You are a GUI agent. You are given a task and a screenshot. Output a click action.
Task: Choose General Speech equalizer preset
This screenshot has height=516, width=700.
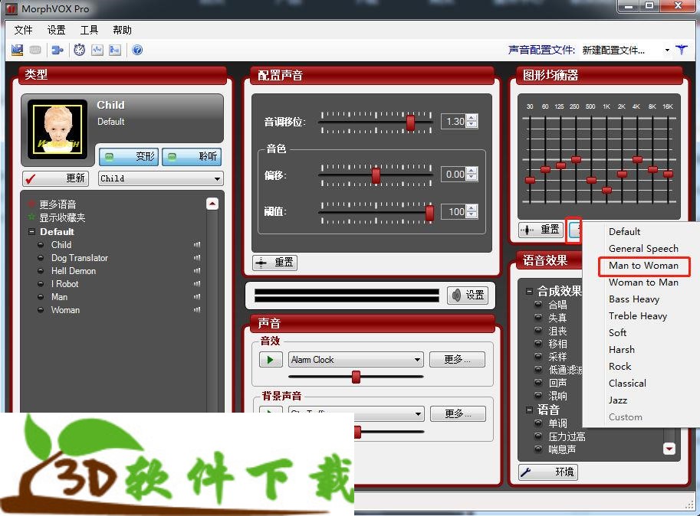643,249
